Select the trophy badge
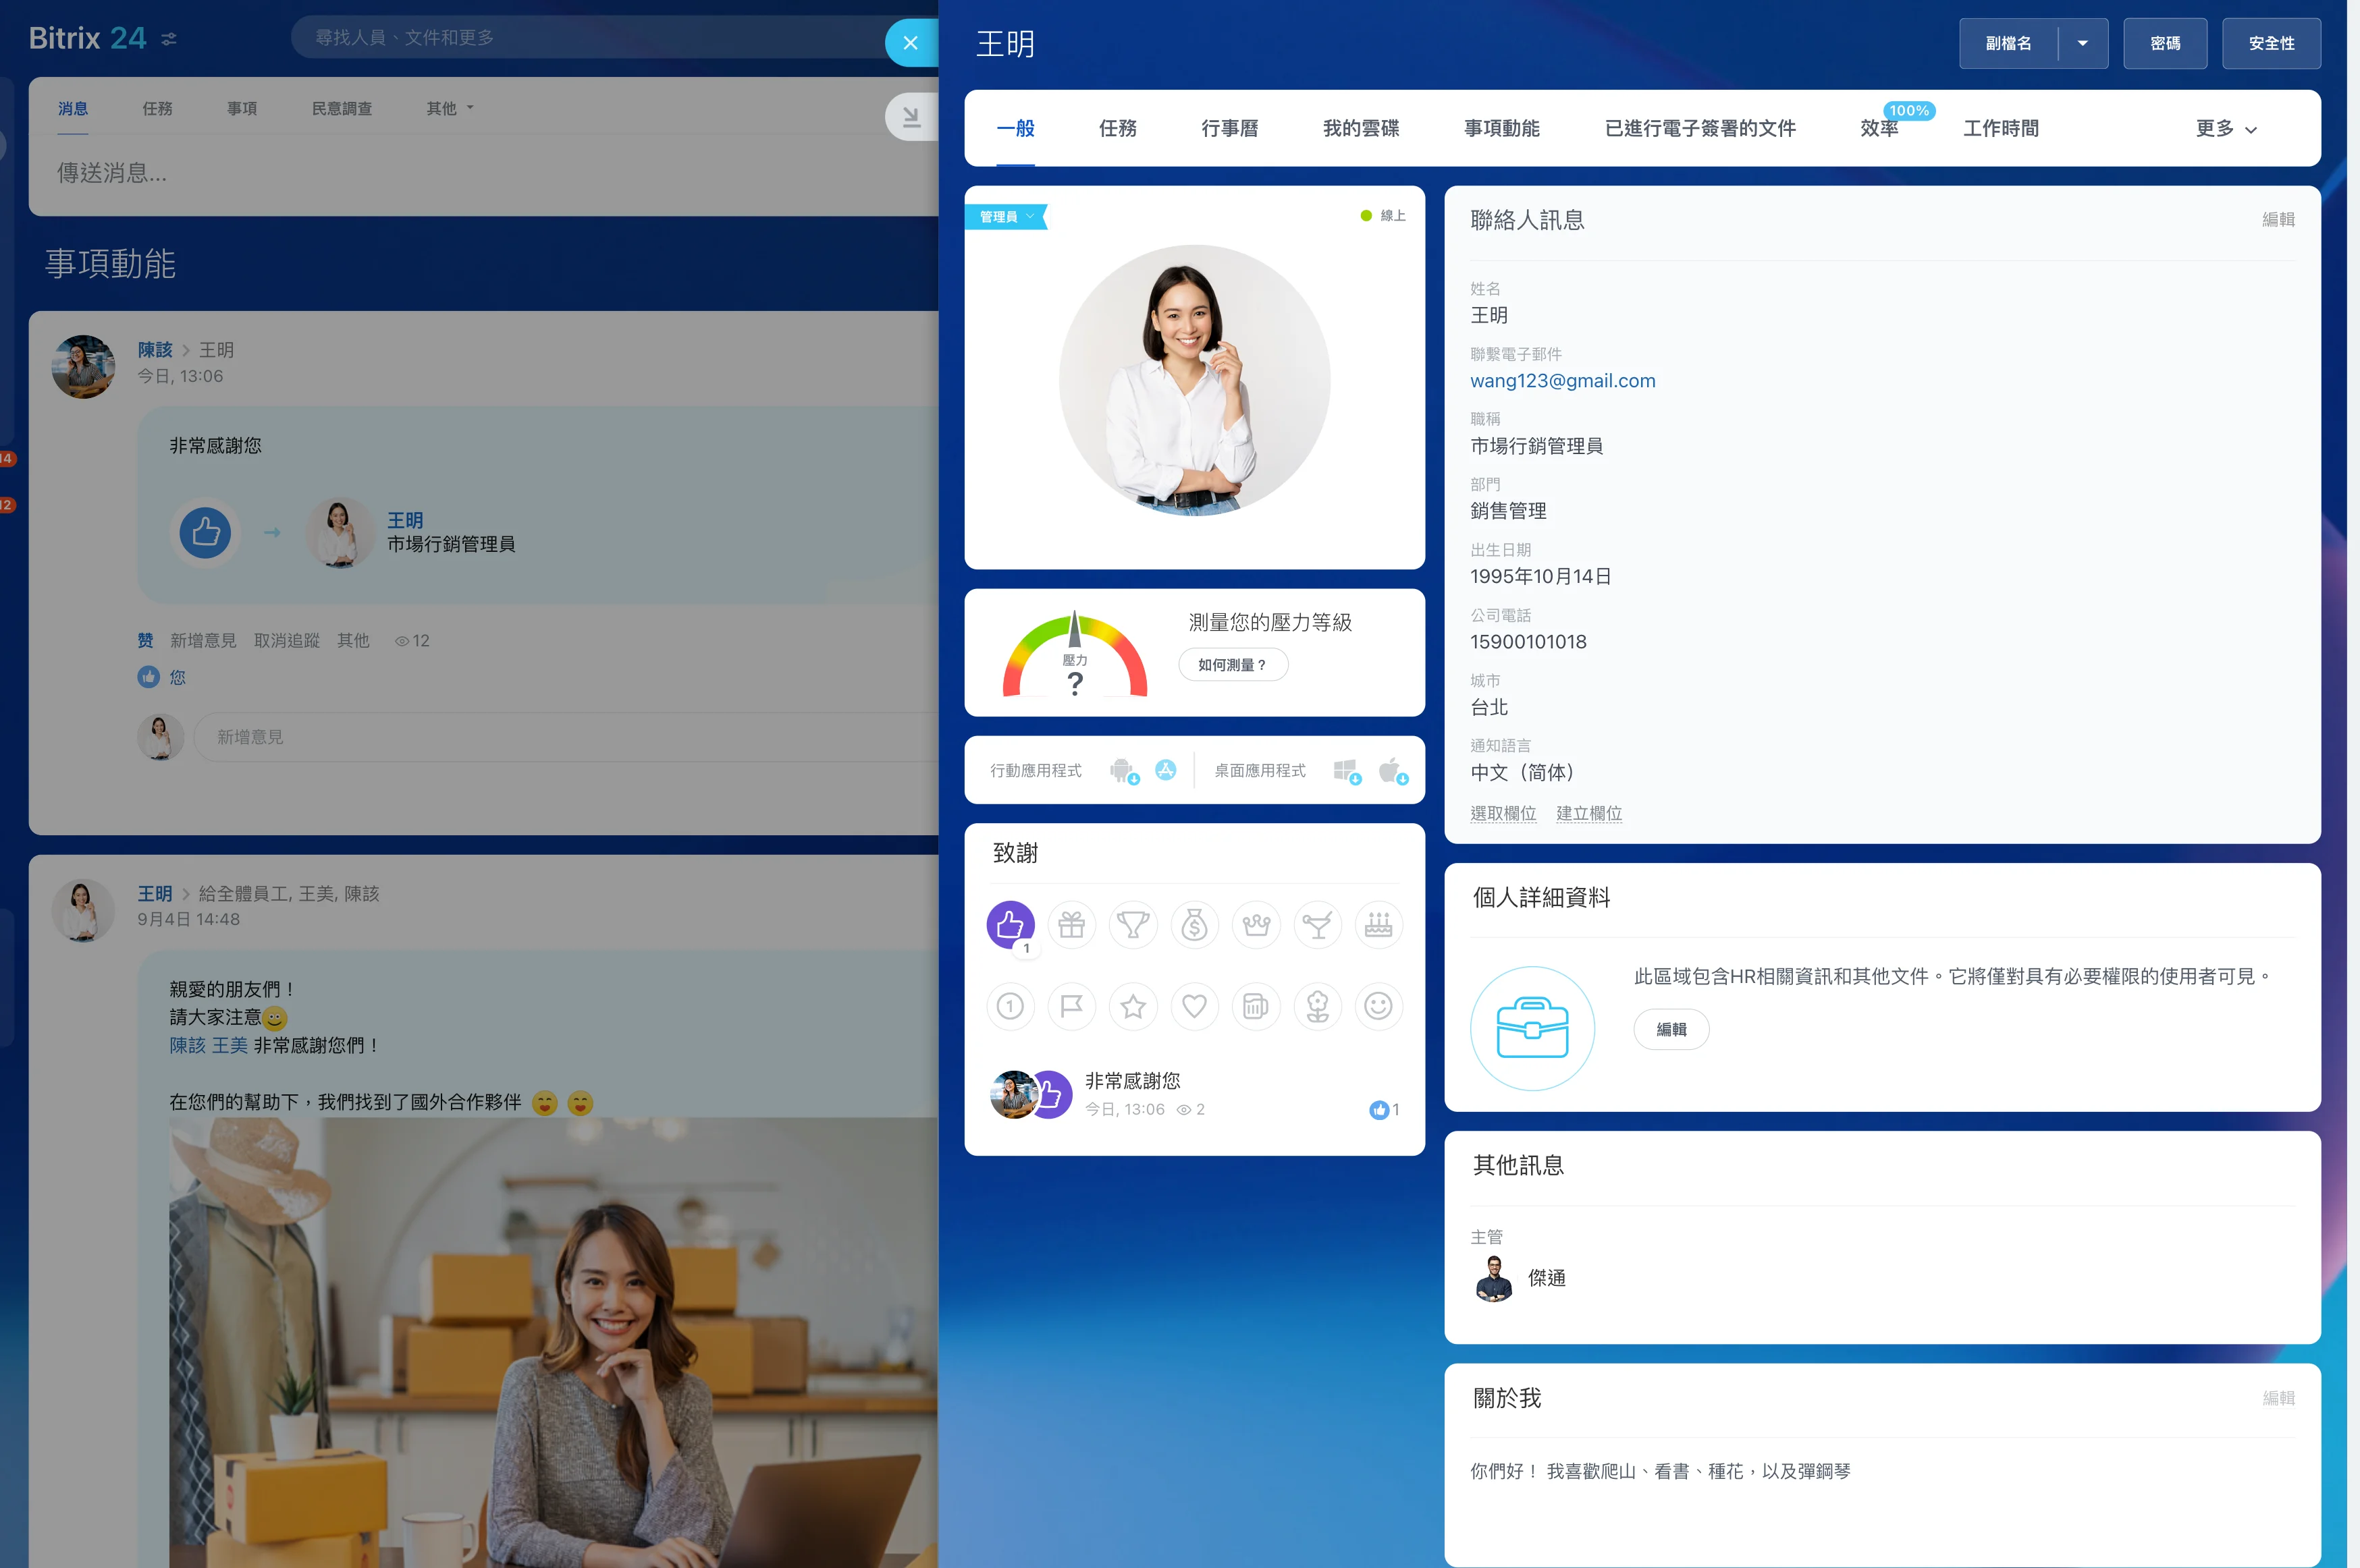The height and width of the screenshot is (1568, 2360). (1133, 925)
